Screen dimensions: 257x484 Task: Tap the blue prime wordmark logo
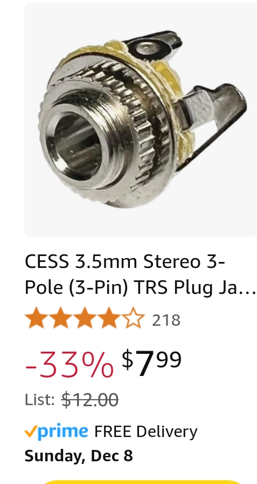coord(63,432)
